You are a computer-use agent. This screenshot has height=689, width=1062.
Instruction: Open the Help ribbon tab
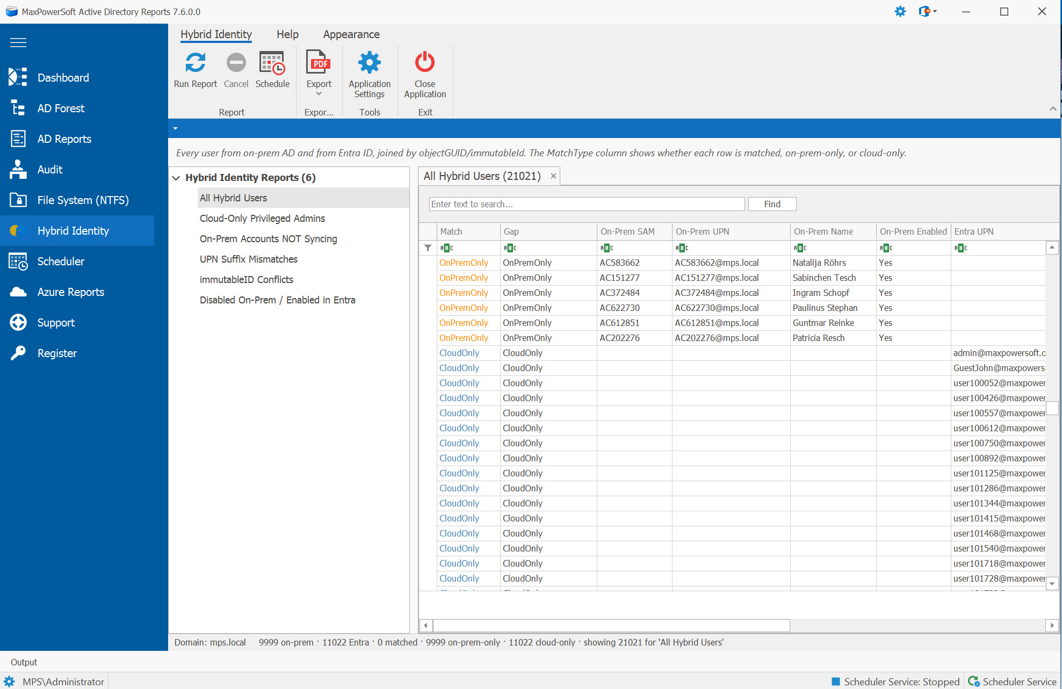click(x=287, y=34)
